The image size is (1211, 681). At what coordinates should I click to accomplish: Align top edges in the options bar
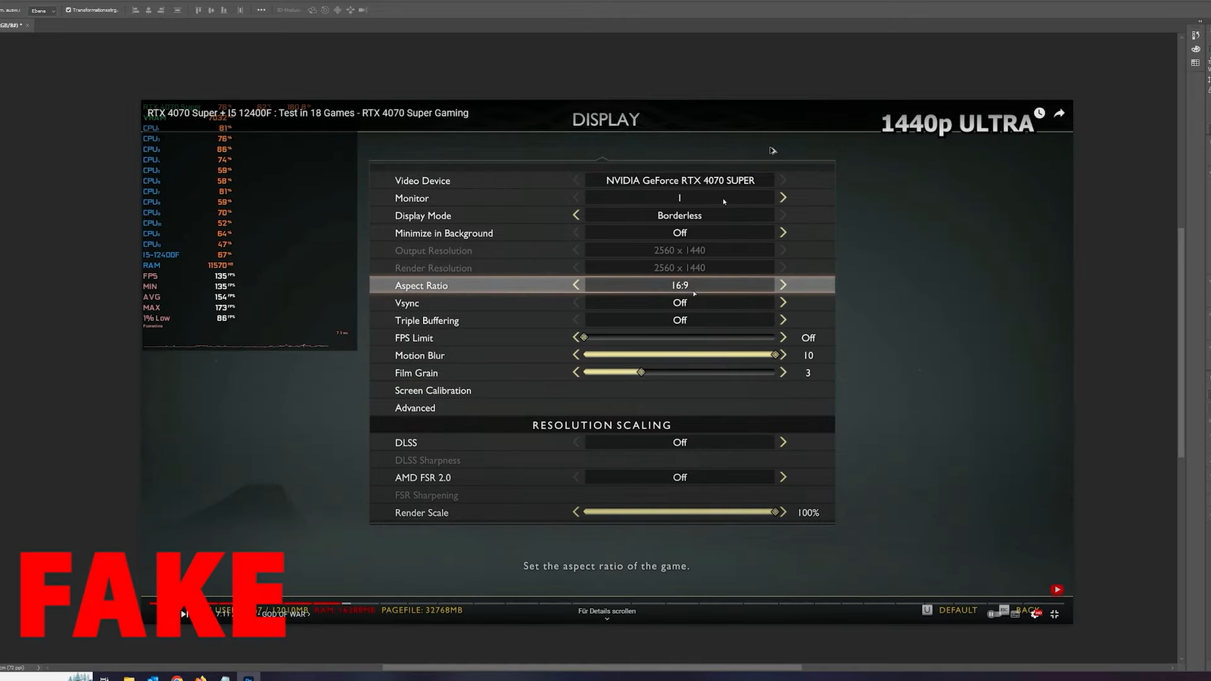[198, 10]
